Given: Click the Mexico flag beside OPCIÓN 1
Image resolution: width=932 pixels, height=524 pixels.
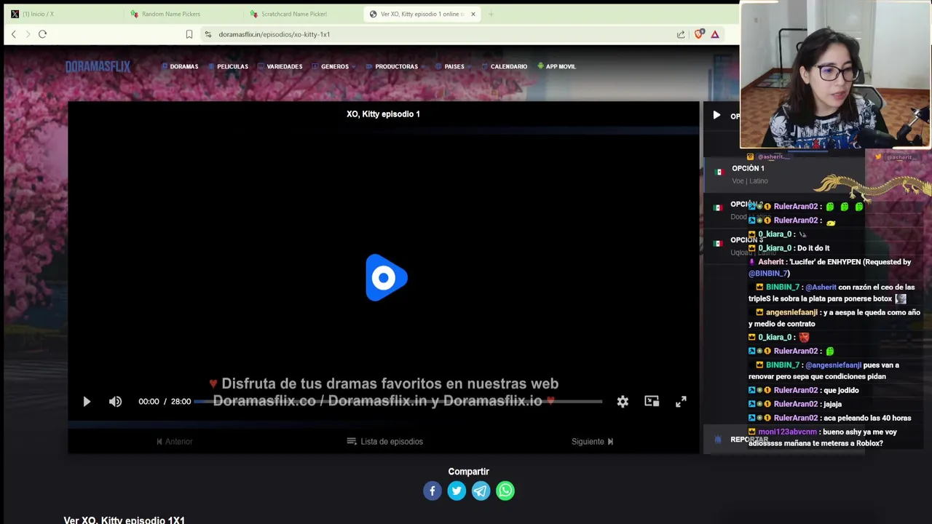Looking at the screenshot, I should [719, 172].
